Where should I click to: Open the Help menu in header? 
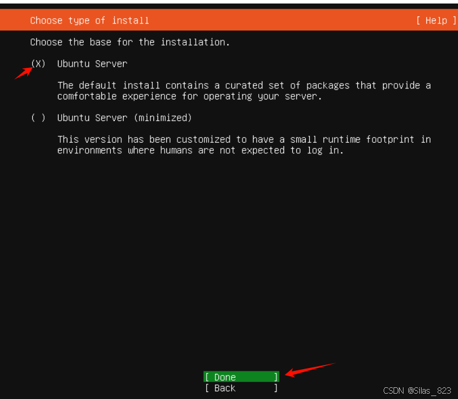click(x=436, y=20)
